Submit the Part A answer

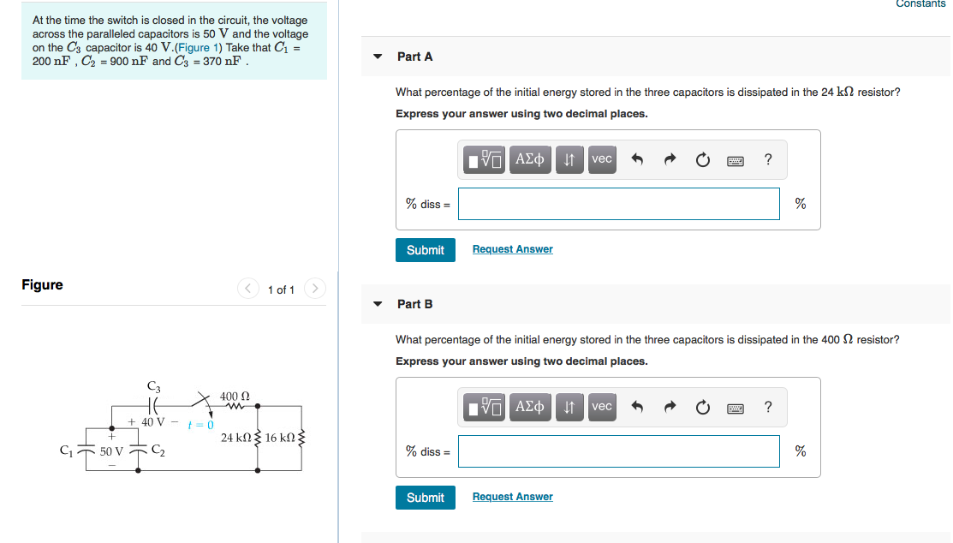425,249
